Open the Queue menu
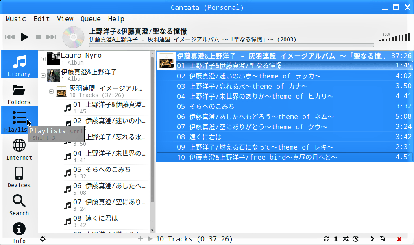 [91, 19]
